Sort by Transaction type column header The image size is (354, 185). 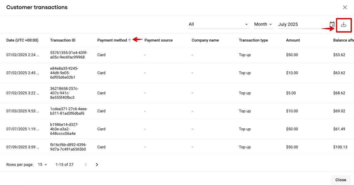[x=253, y=40]
